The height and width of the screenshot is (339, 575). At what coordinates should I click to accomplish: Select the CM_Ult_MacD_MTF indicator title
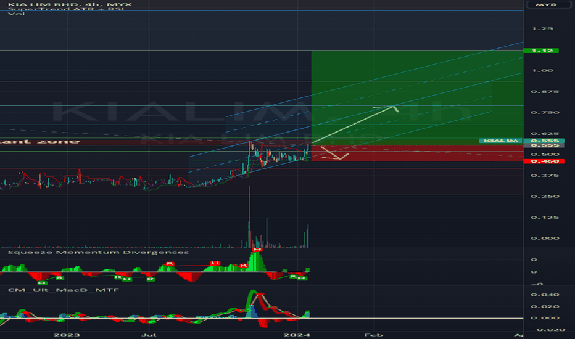(x=64, y=290)
